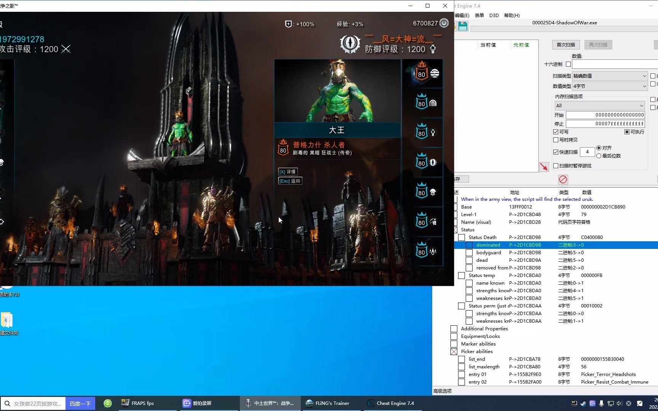Image resolution: width=658 pixels, height=411 pixels.
Task: Click the faction emblem next to defense rating
Action: [350, 44]
